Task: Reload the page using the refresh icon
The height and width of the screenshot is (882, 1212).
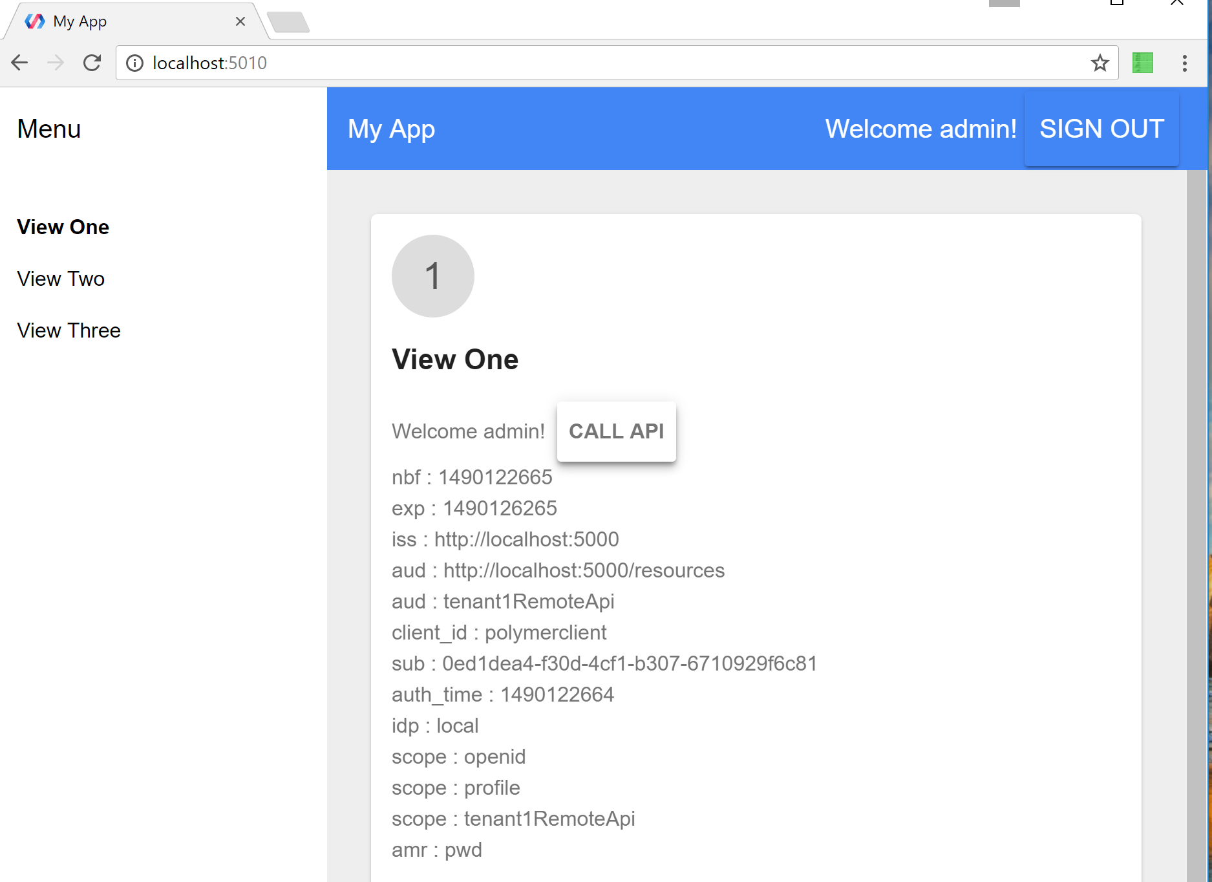Action: [x=92, y=63]
